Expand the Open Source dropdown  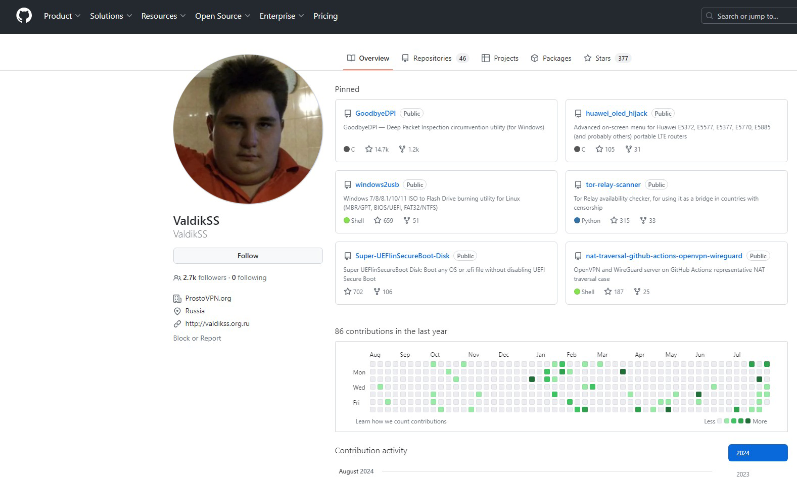pos(222,16)
